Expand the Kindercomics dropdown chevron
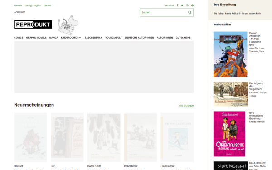 point(80,38)
